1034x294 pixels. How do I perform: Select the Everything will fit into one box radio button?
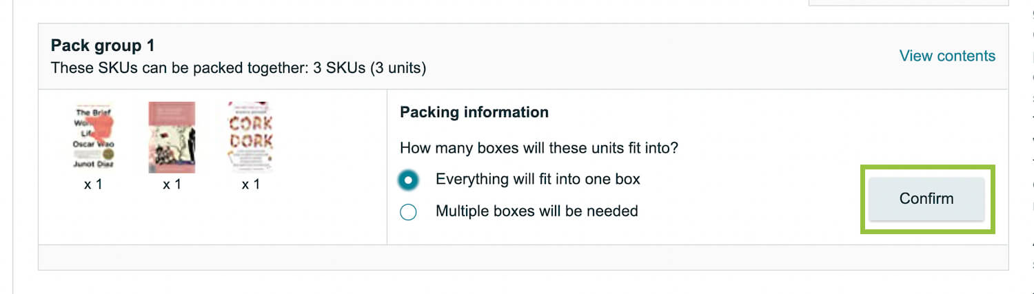coord(408,180)
